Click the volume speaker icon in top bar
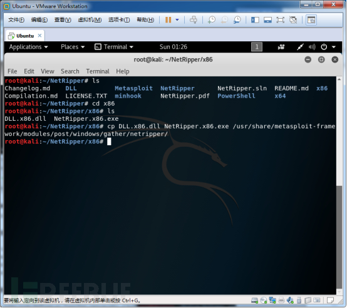 pyautogui.click(x=312, y=47)
